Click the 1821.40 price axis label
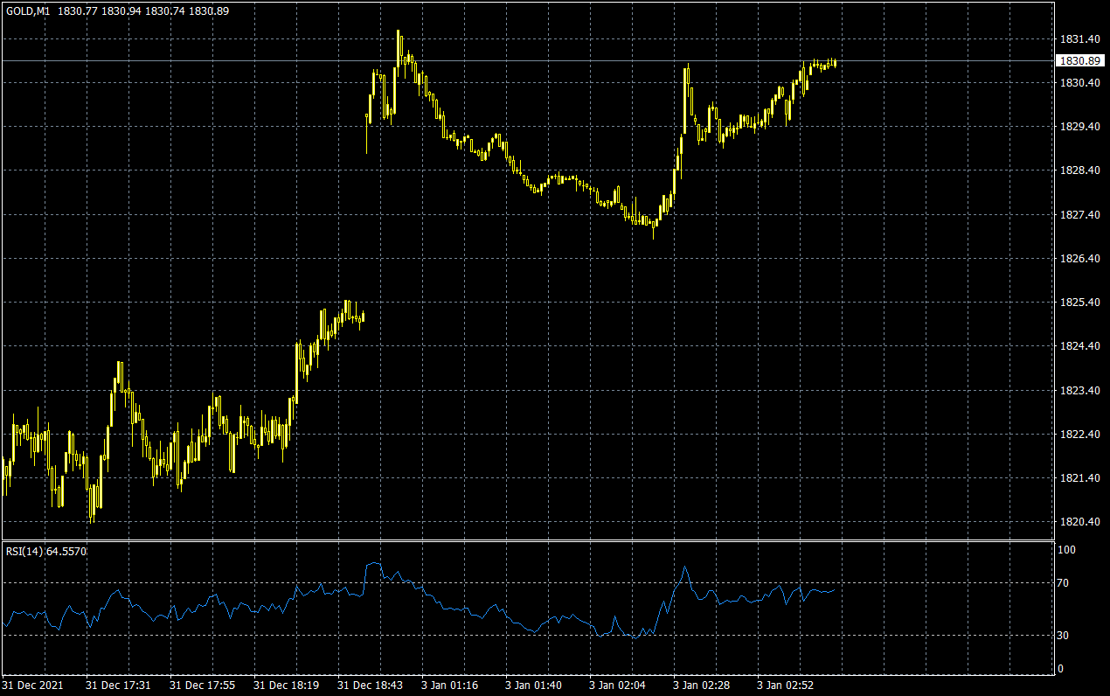Viewport: 1110px width, 696px height. click(x=1079, y=478)
